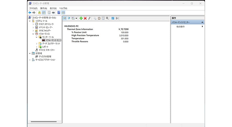The image size is (232, 127).
Task: Click the left pane horizontal scrollbar
Action: (44, 122)
